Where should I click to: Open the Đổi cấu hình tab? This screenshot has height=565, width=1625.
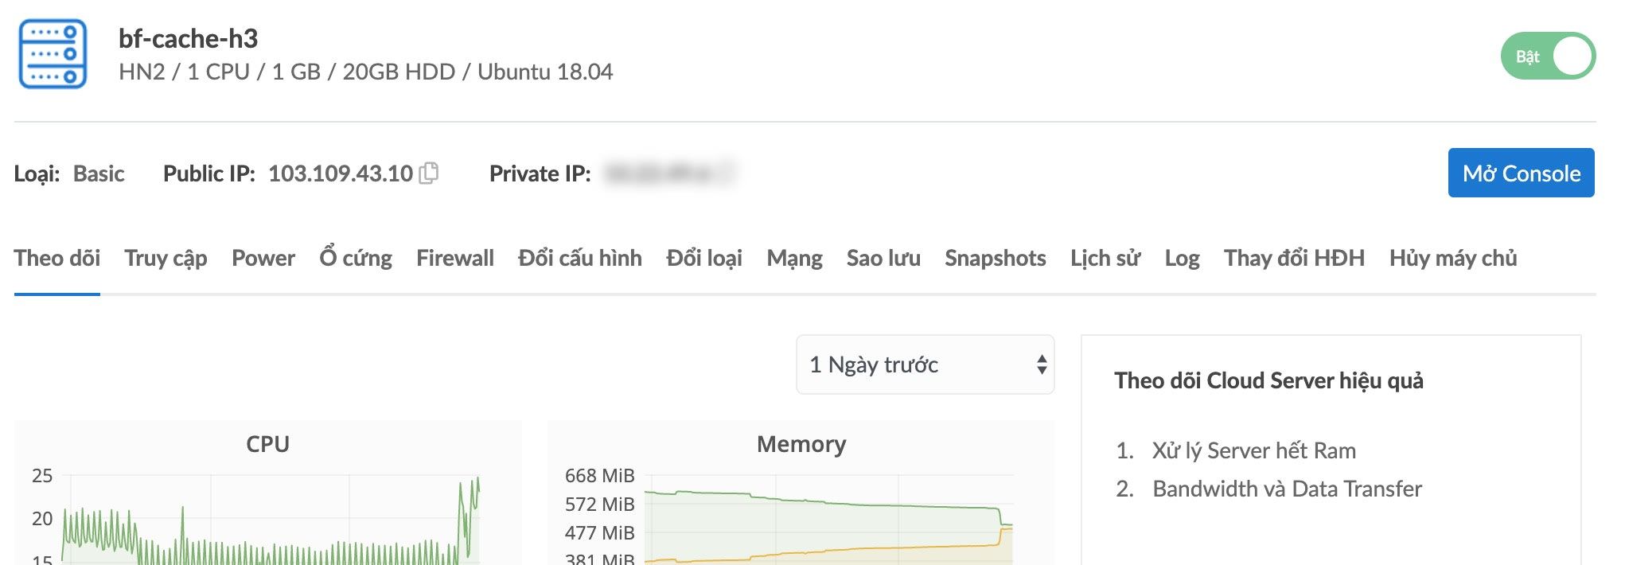pyautogui.click(x=580, y=258)
